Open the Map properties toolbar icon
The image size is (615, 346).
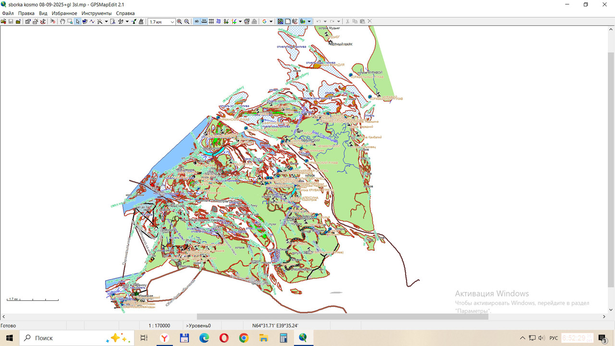coord(28,22)
